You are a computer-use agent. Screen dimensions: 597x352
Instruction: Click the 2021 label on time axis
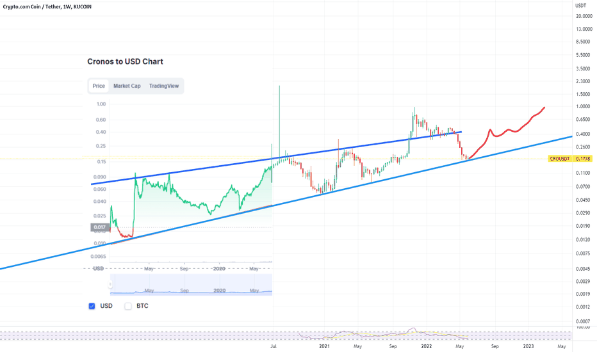[324, 346]
